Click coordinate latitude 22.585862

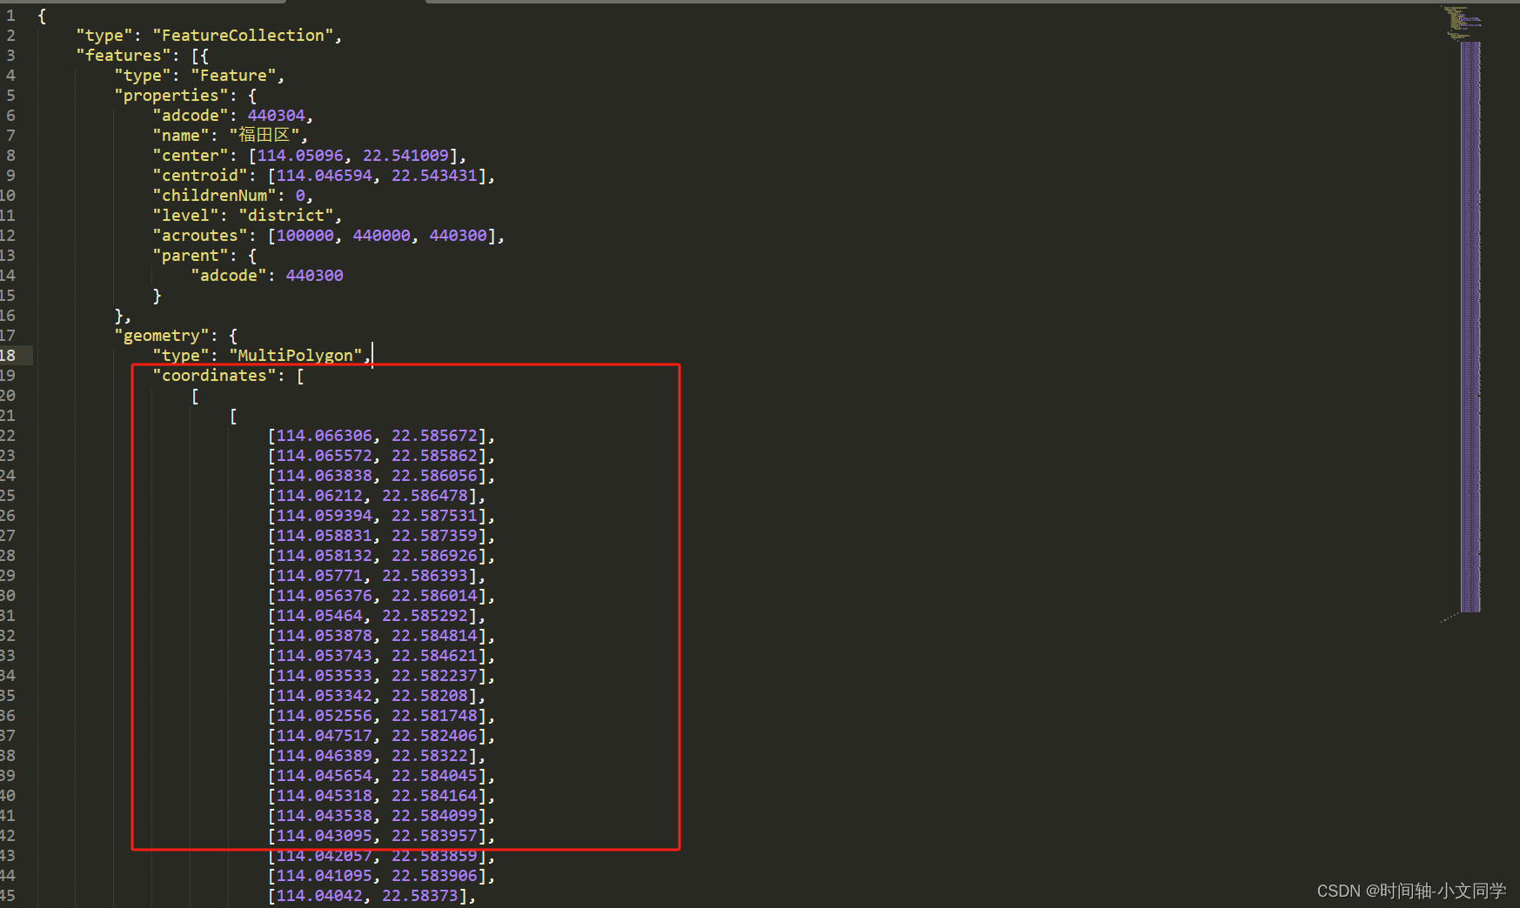(x=434, y=456)
